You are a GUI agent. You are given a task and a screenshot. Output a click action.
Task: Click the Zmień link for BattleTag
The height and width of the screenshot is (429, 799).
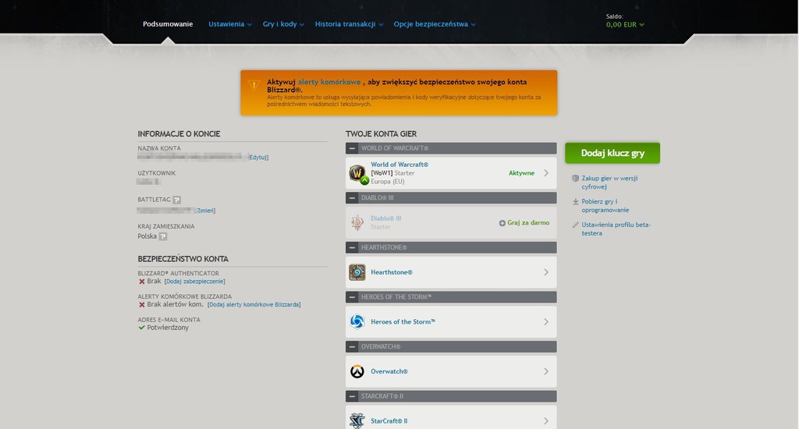(x=205, y=211)
